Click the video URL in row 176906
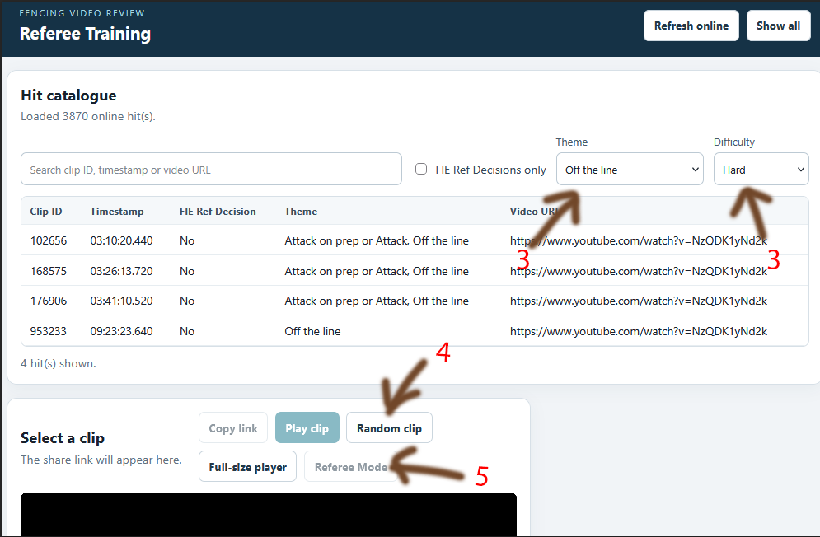The width and height of the screenshot is (820, 537). [639, 301]
